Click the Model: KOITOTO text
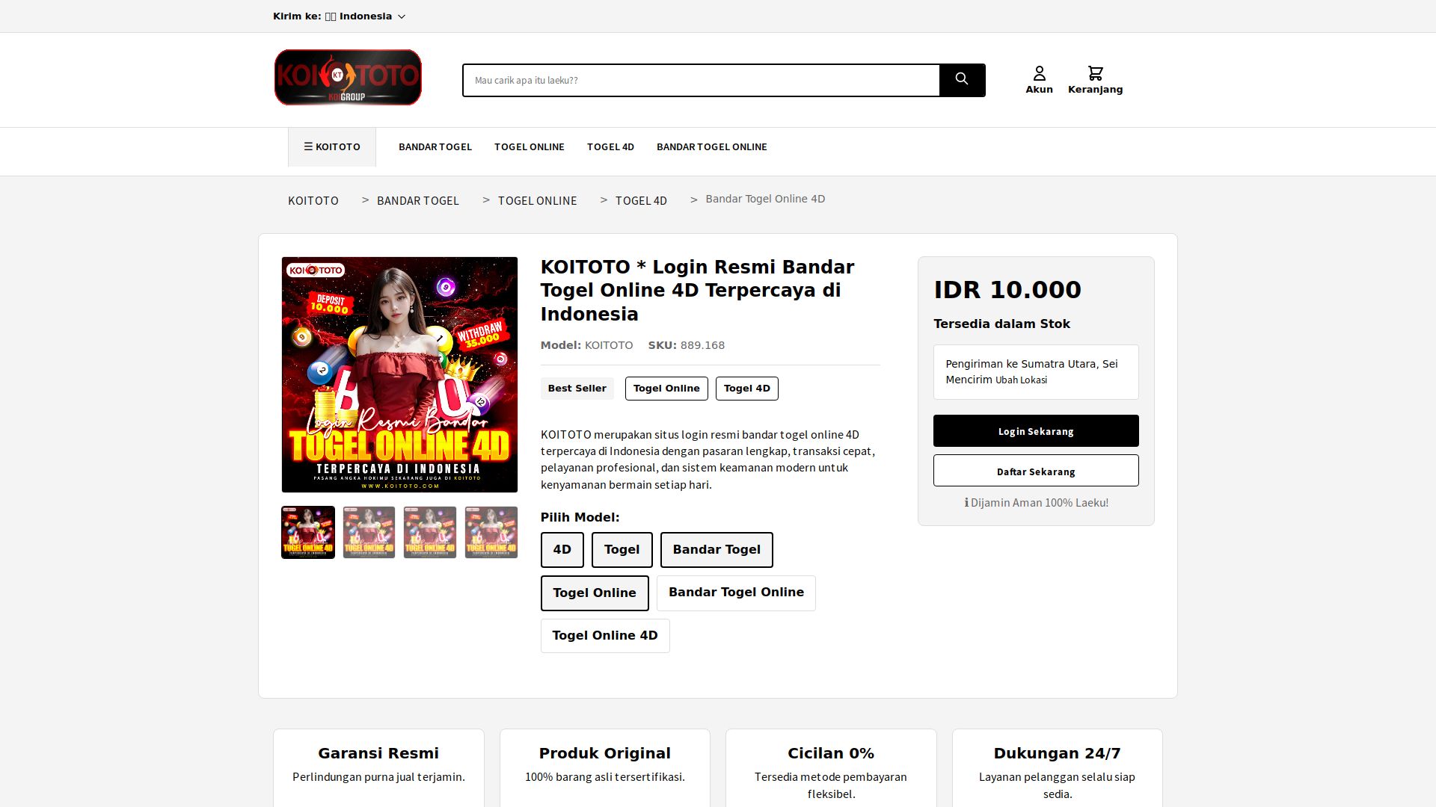Viewport: 1436px width, 807px height. pyautogui.click(x=586, y=345)
